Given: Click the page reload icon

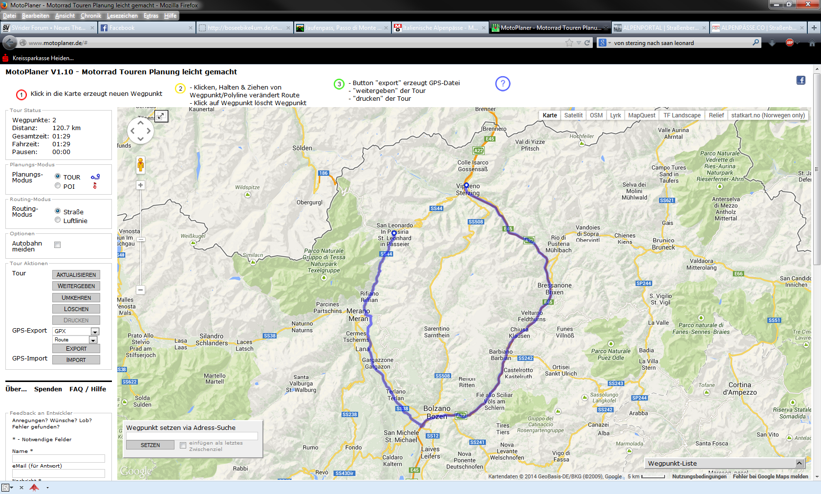Looking at the screenshot, I should coord(587,43).
